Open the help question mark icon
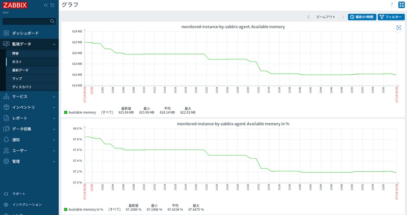407x215 pixels. coord(392,5)
